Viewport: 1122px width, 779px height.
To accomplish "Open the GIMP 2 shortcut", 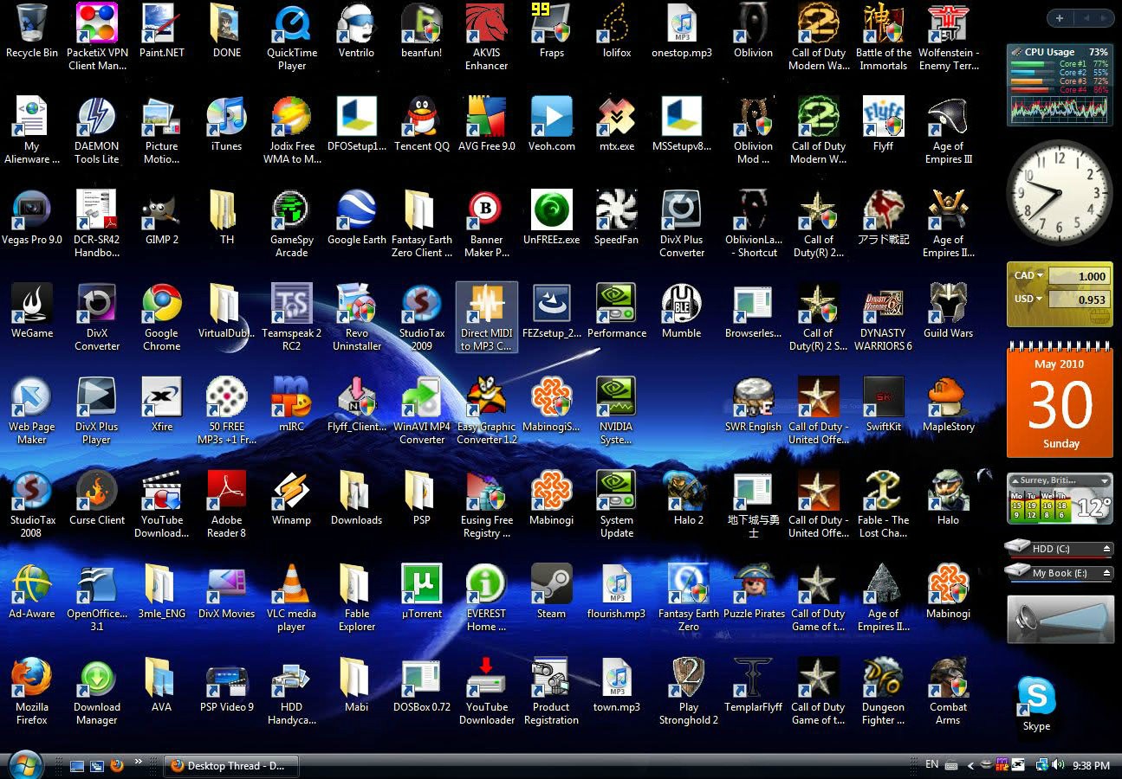I will coord(162,219).
